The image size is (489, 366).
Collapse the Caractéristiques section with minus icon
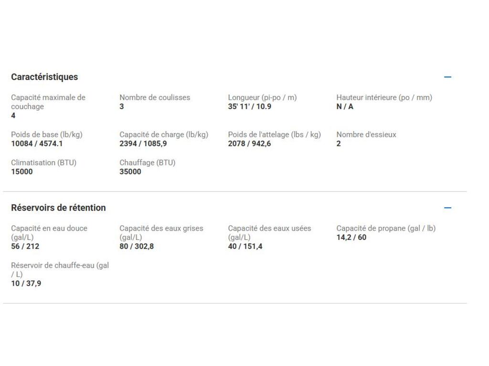[447, 77]
